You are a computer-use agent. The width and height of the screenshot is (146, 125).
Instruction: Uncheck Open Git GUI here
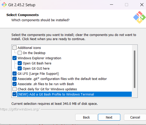pyautogui.click(x=20, y=69)
